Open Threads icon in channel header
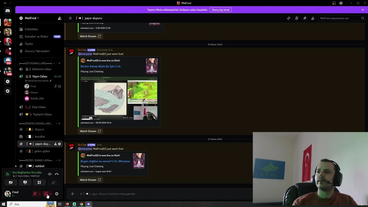 pos(289,18)
